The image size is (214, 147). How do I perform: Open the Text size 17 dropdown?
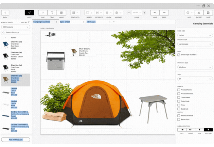(195, 79)
